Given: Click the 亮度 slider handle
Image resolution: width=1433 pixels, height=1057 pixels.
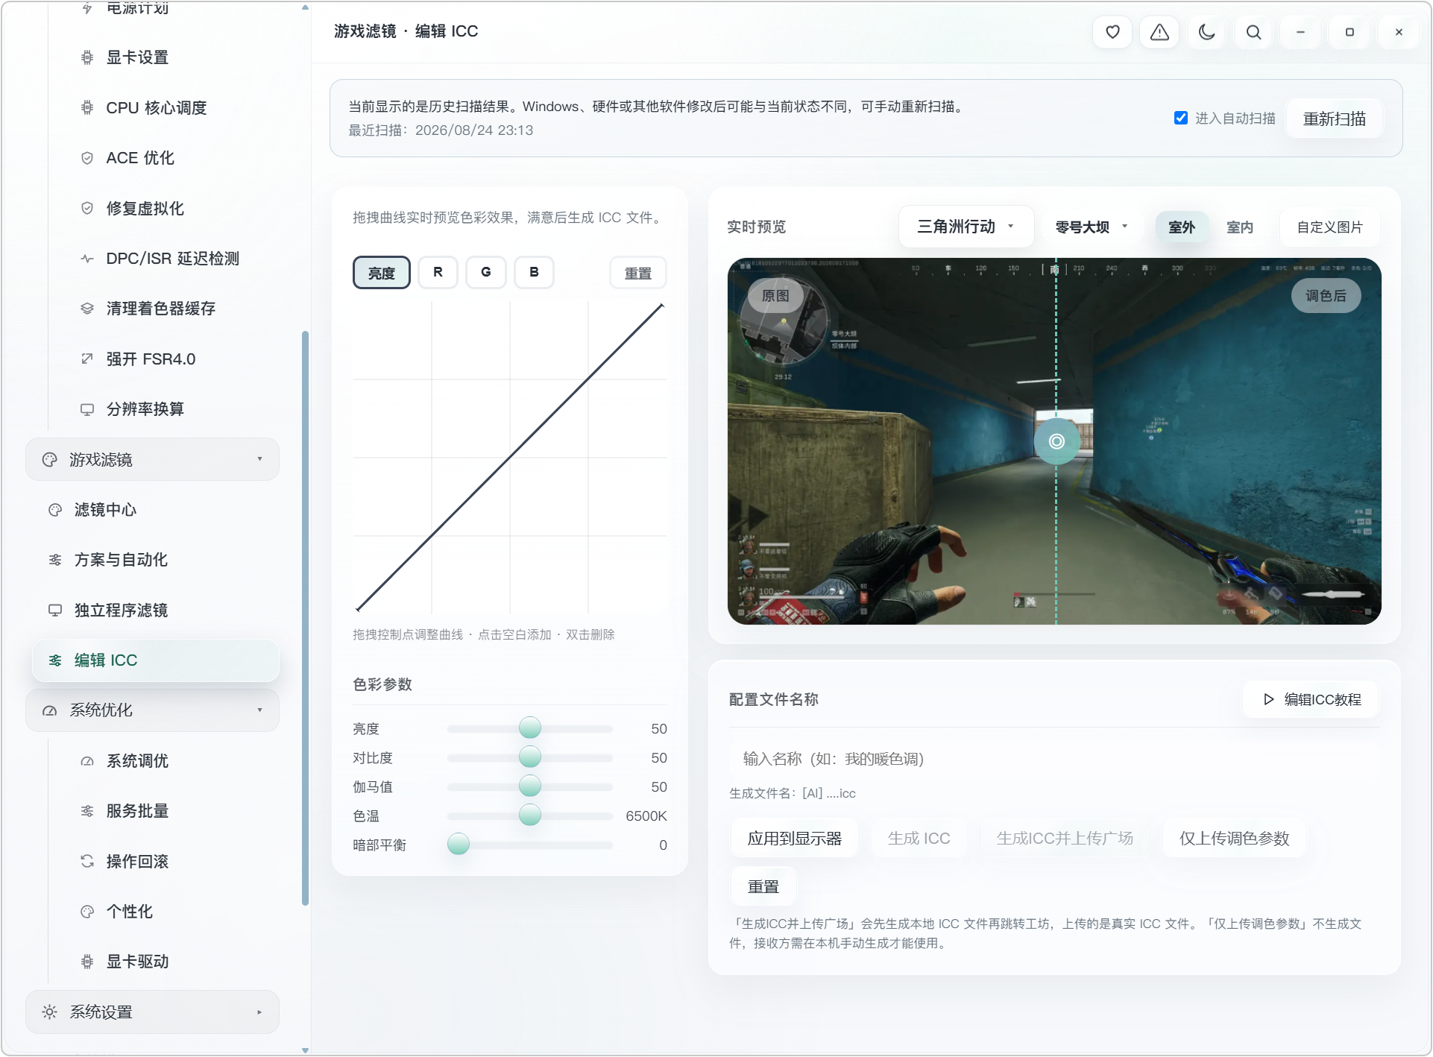Looking at the screenshot, I should (x=530, y=728).
